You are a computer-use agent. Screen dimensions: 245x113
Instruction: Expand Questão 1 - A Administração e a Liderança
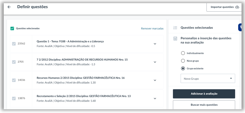(155, 44)
